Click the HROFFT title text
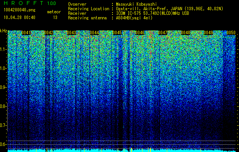This screenshot has height=152, width=239. point(24,3)
